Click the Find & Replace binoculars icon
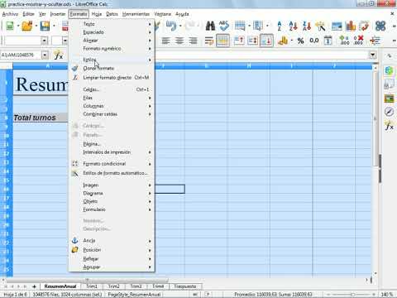This screenshot has width=397, height=298. [210, 26]
